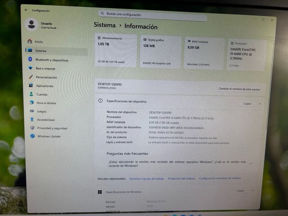Click the info icon by Especificaciones del dispositivo
This screenshot has width=288, height=216.
tap(100, 101)
